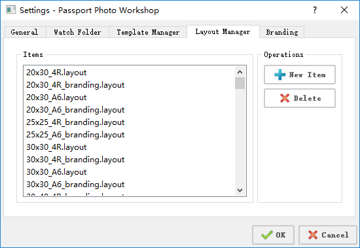Click the question mark help button
360x248 pixels.
point(315,10)
